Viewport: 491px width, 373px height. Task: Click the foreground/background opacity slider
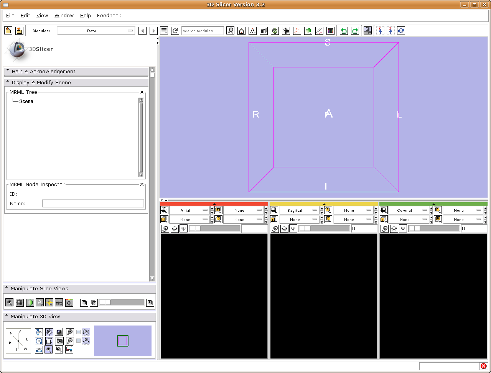pos(122,303)
